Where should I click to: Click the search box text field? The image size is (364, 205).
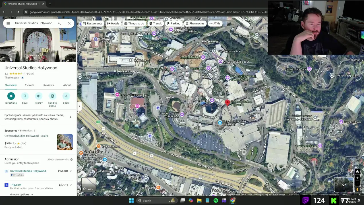point(34,23)
